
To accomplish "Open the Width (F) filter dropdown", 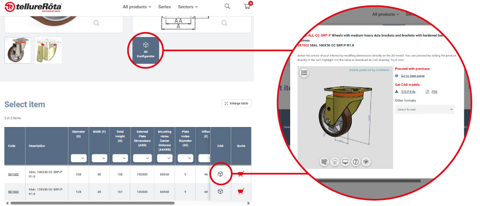I will [x=99, y=159].
